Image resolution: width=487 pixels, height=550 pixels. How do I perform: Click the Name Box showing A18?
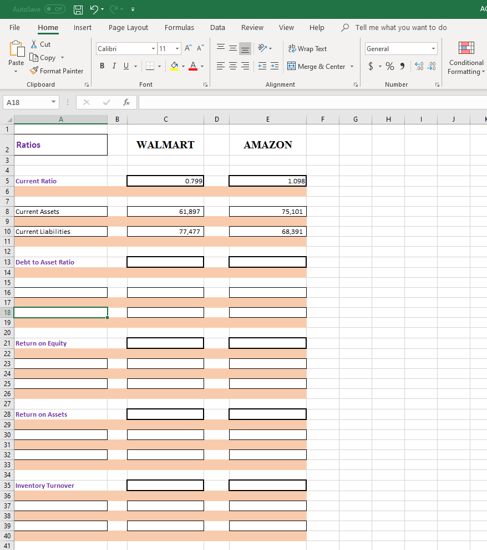pos(31,102)
